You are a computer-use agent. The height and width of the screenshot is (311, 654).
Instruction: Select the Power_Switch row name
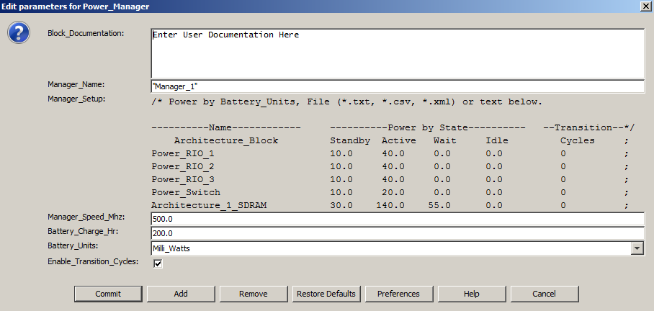pos(186,192)
